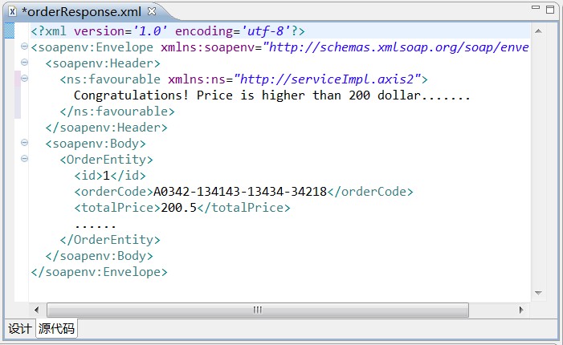Collapse the opening soapenv:Header fold marker
Viewport: 563px width, 345px height.
point(24,63)
